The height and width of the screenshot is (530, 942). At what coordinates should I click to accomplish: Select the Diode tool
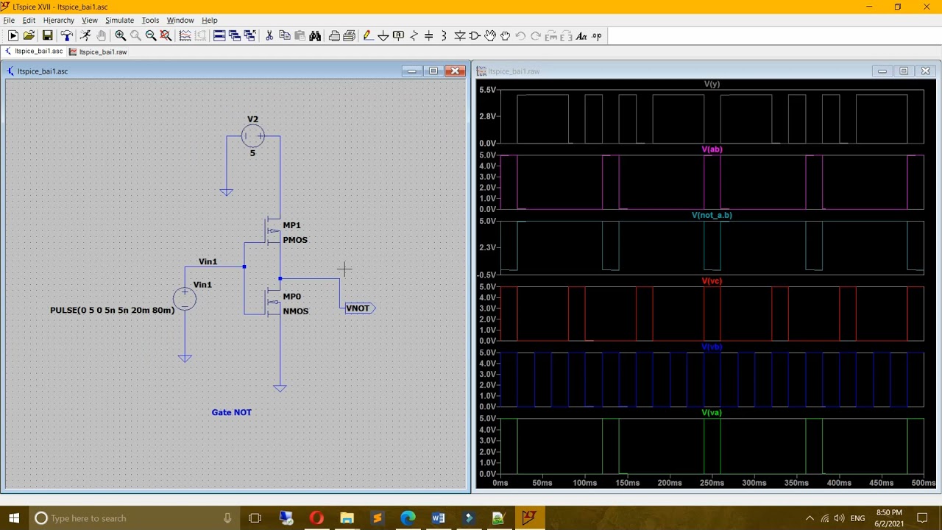point(459,36)
